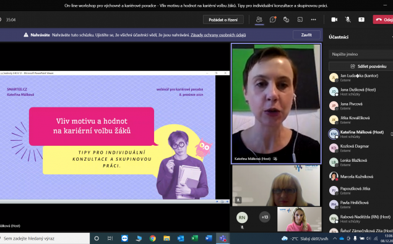Image resolution: width=393 pixels, height=244 pixels.
Task: Click the Napište jméno search field
Action: [361, 54]
